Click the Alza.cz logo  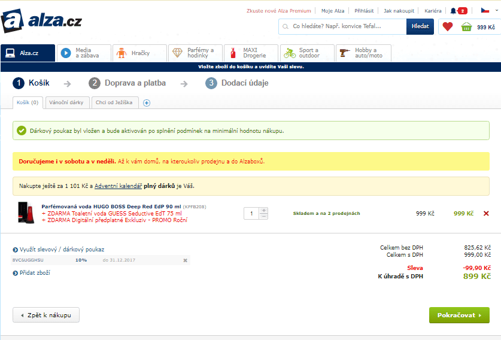point(41,22)
